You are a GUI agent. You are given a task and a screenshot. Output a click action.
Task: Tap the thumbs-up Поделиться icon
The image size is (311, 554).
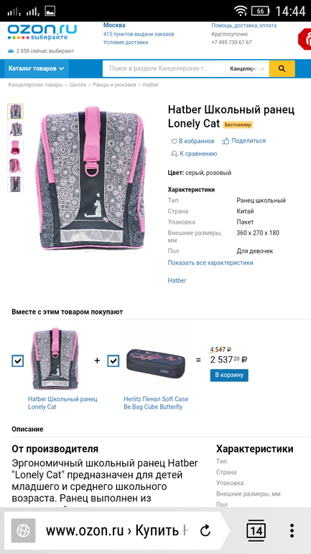pyautogui.click(x=226, y=141)
